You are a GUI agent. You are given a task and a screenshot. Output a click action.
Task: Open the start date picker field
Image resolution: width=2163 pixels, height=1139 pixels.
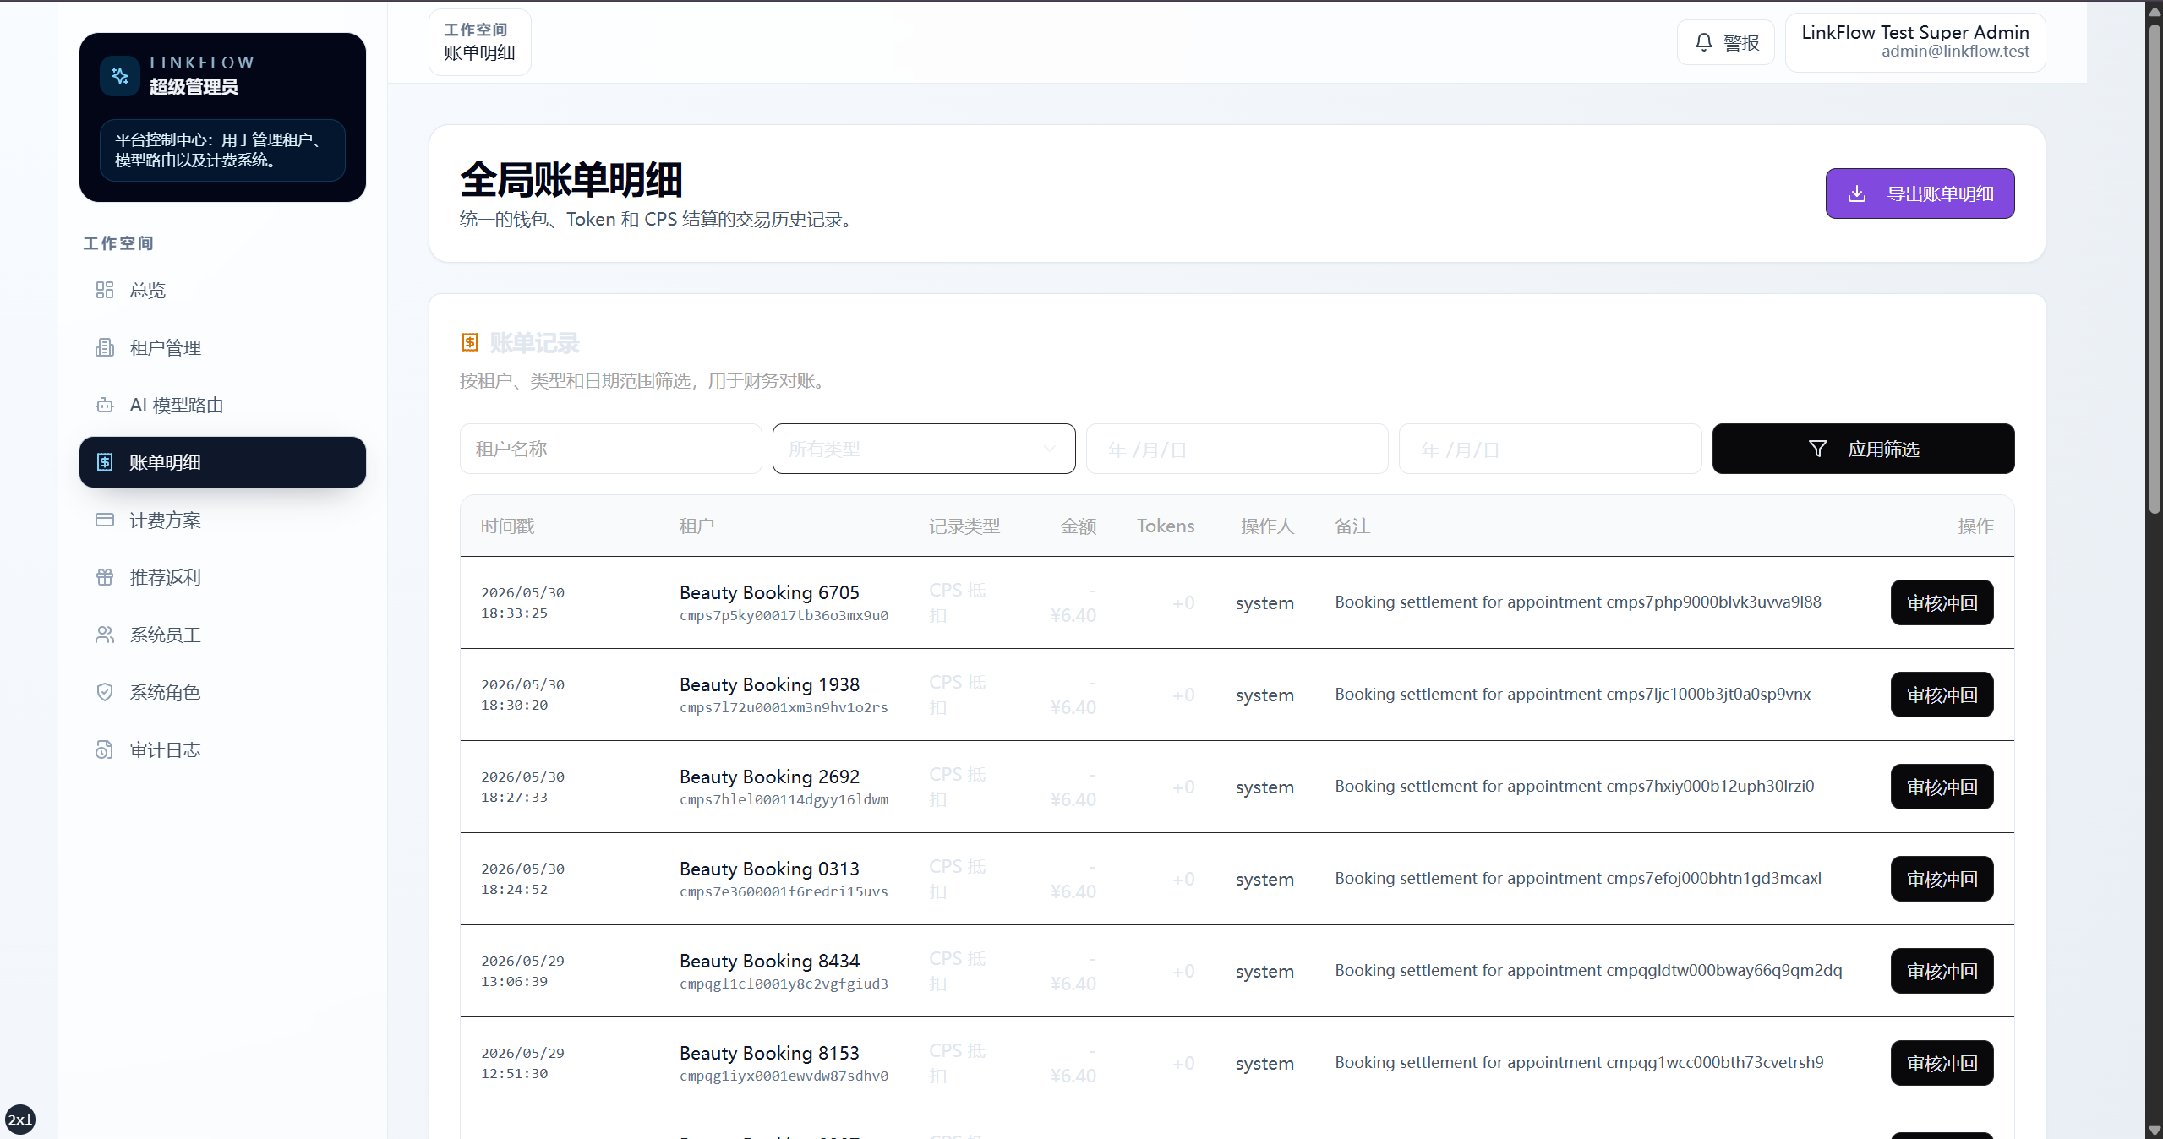click(1237, 449)
